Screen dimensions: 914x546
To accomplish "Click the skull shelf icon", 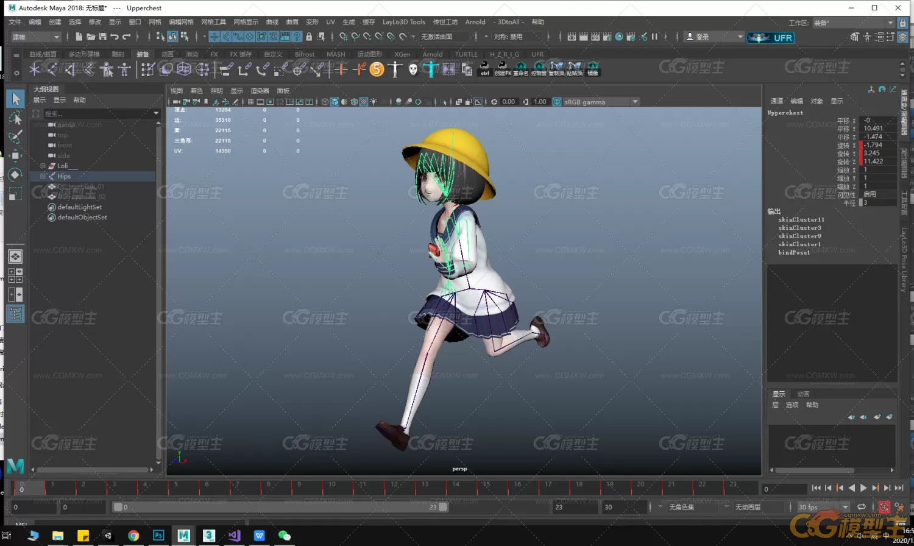I will (x=413, y=69).
